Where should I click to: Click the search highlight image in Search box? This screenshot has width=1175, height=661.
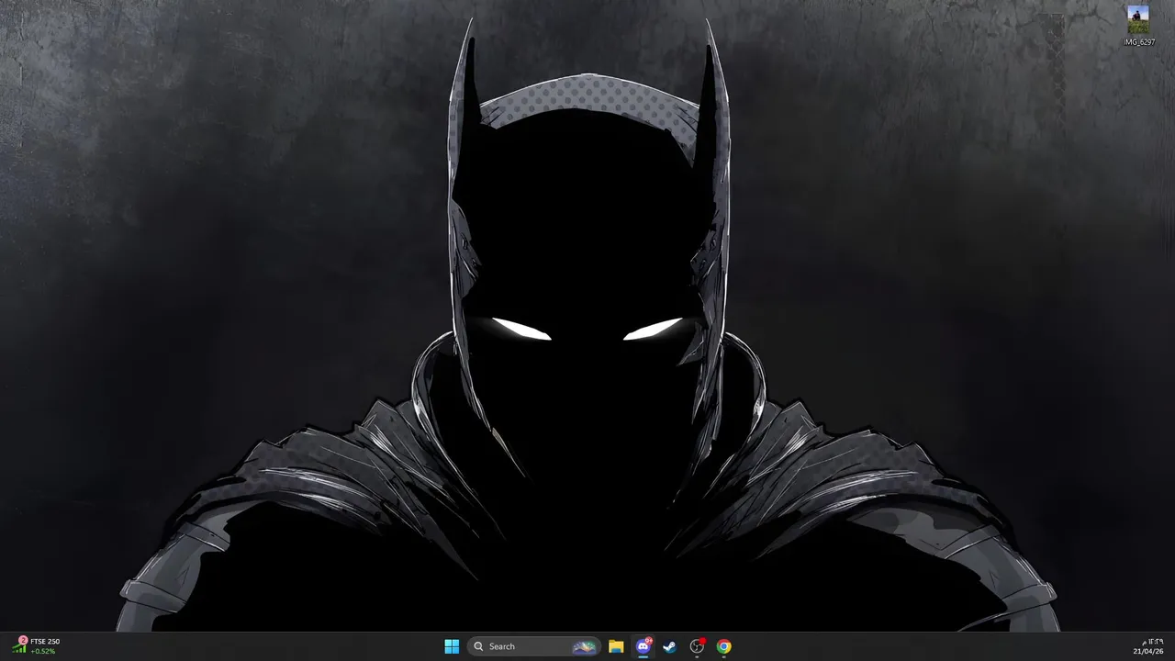[x=584, y=646]
